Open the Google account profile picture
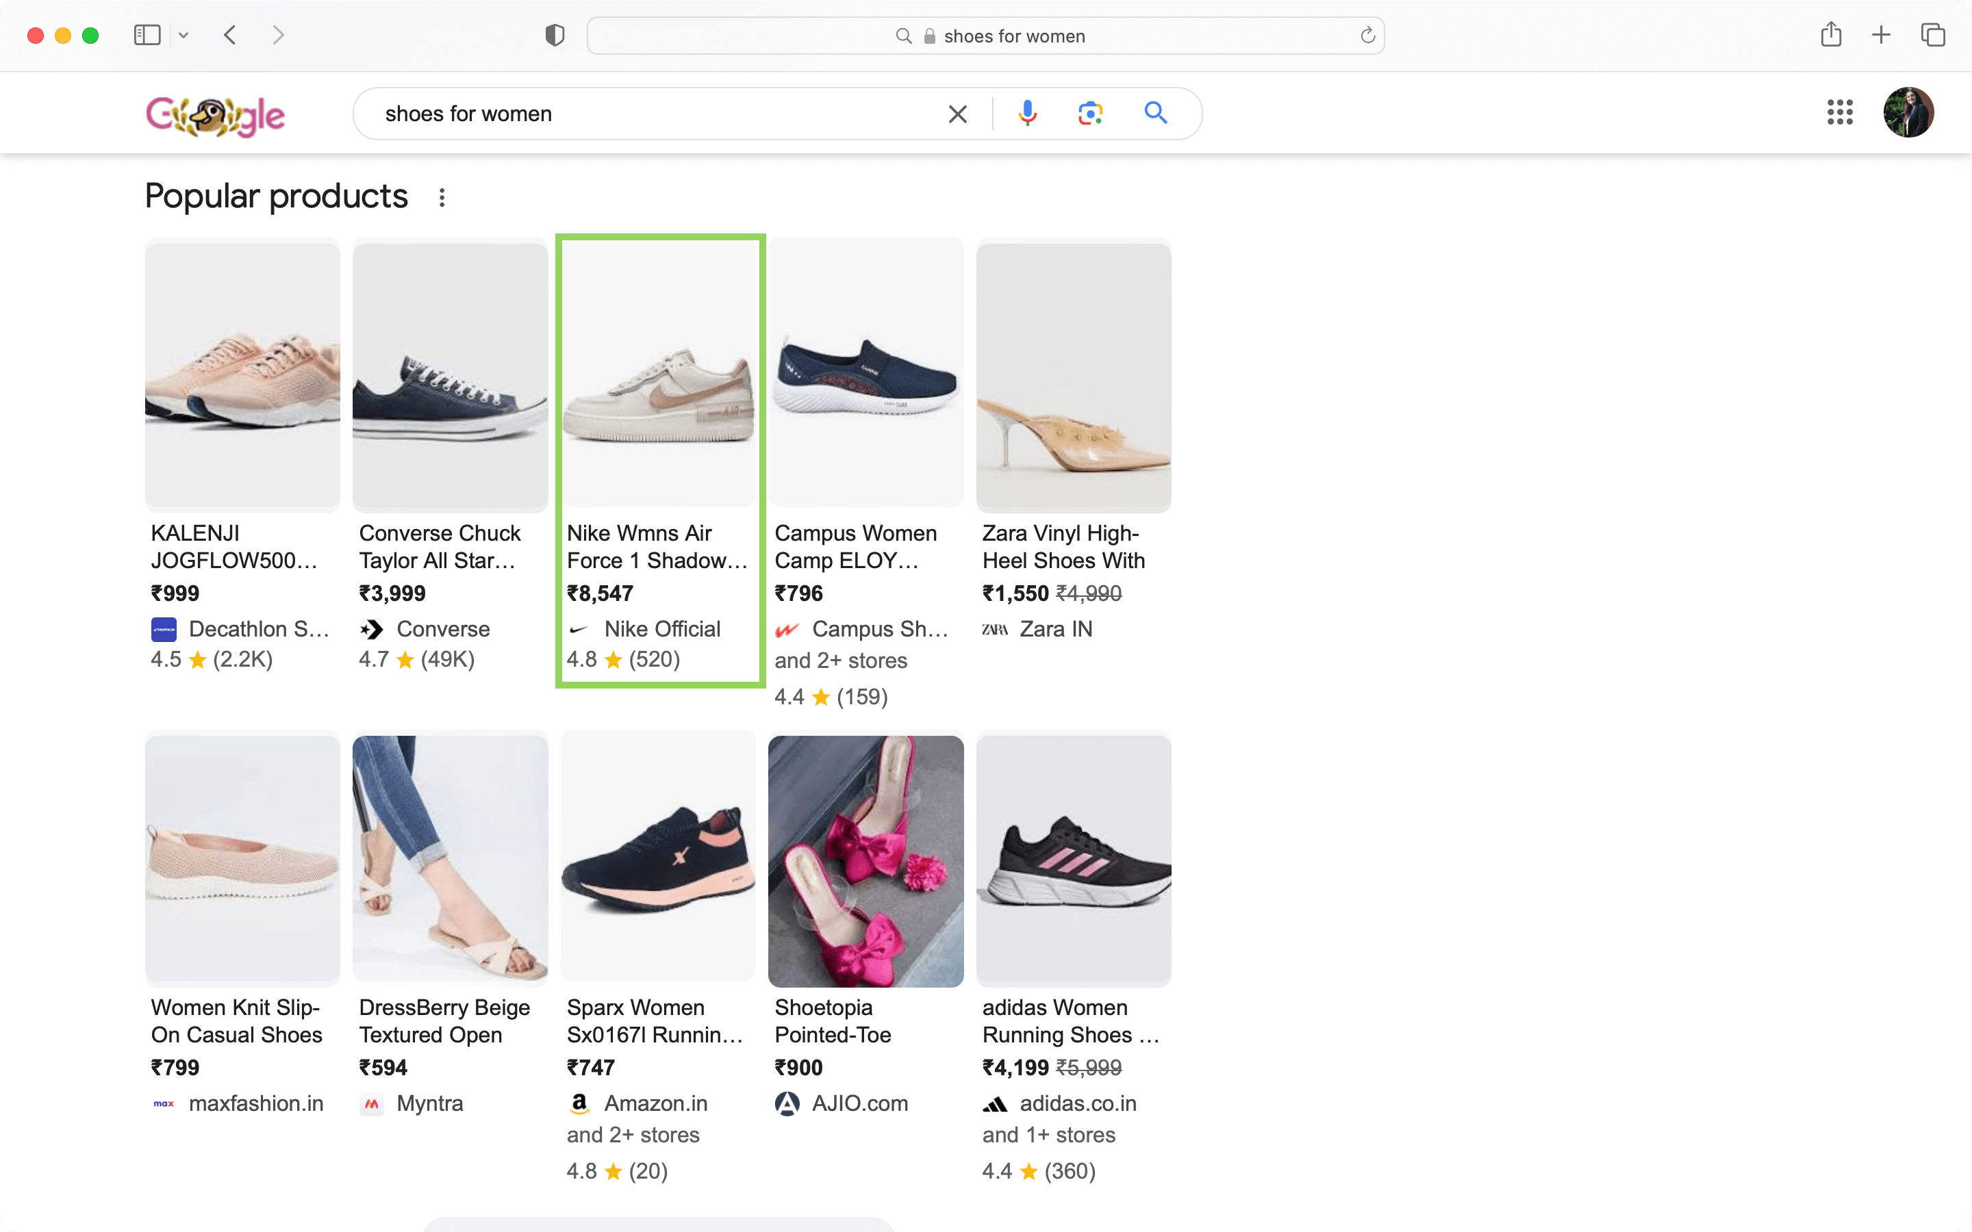This screenshot has width=1972, height=1232. pos(1908,112)
